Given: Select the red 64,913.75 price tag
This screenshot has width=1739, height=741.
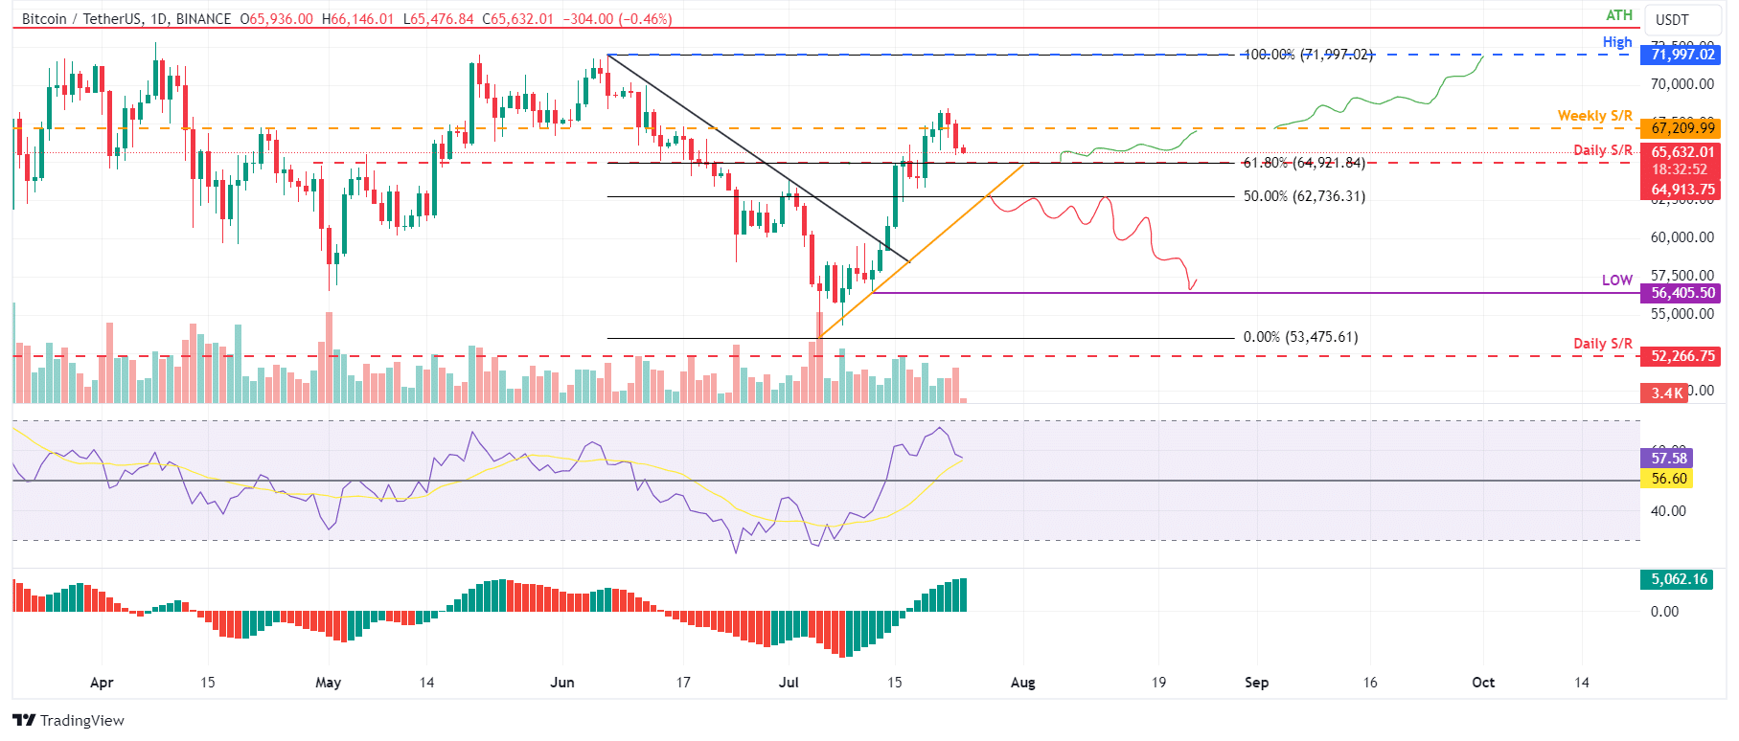Looking at the screenshot, I should (1682, 190).
